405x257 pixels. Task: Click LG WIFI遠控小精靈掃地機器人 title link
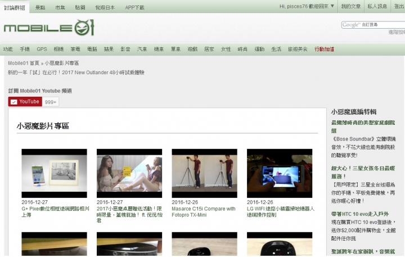[x=281, y=211]
